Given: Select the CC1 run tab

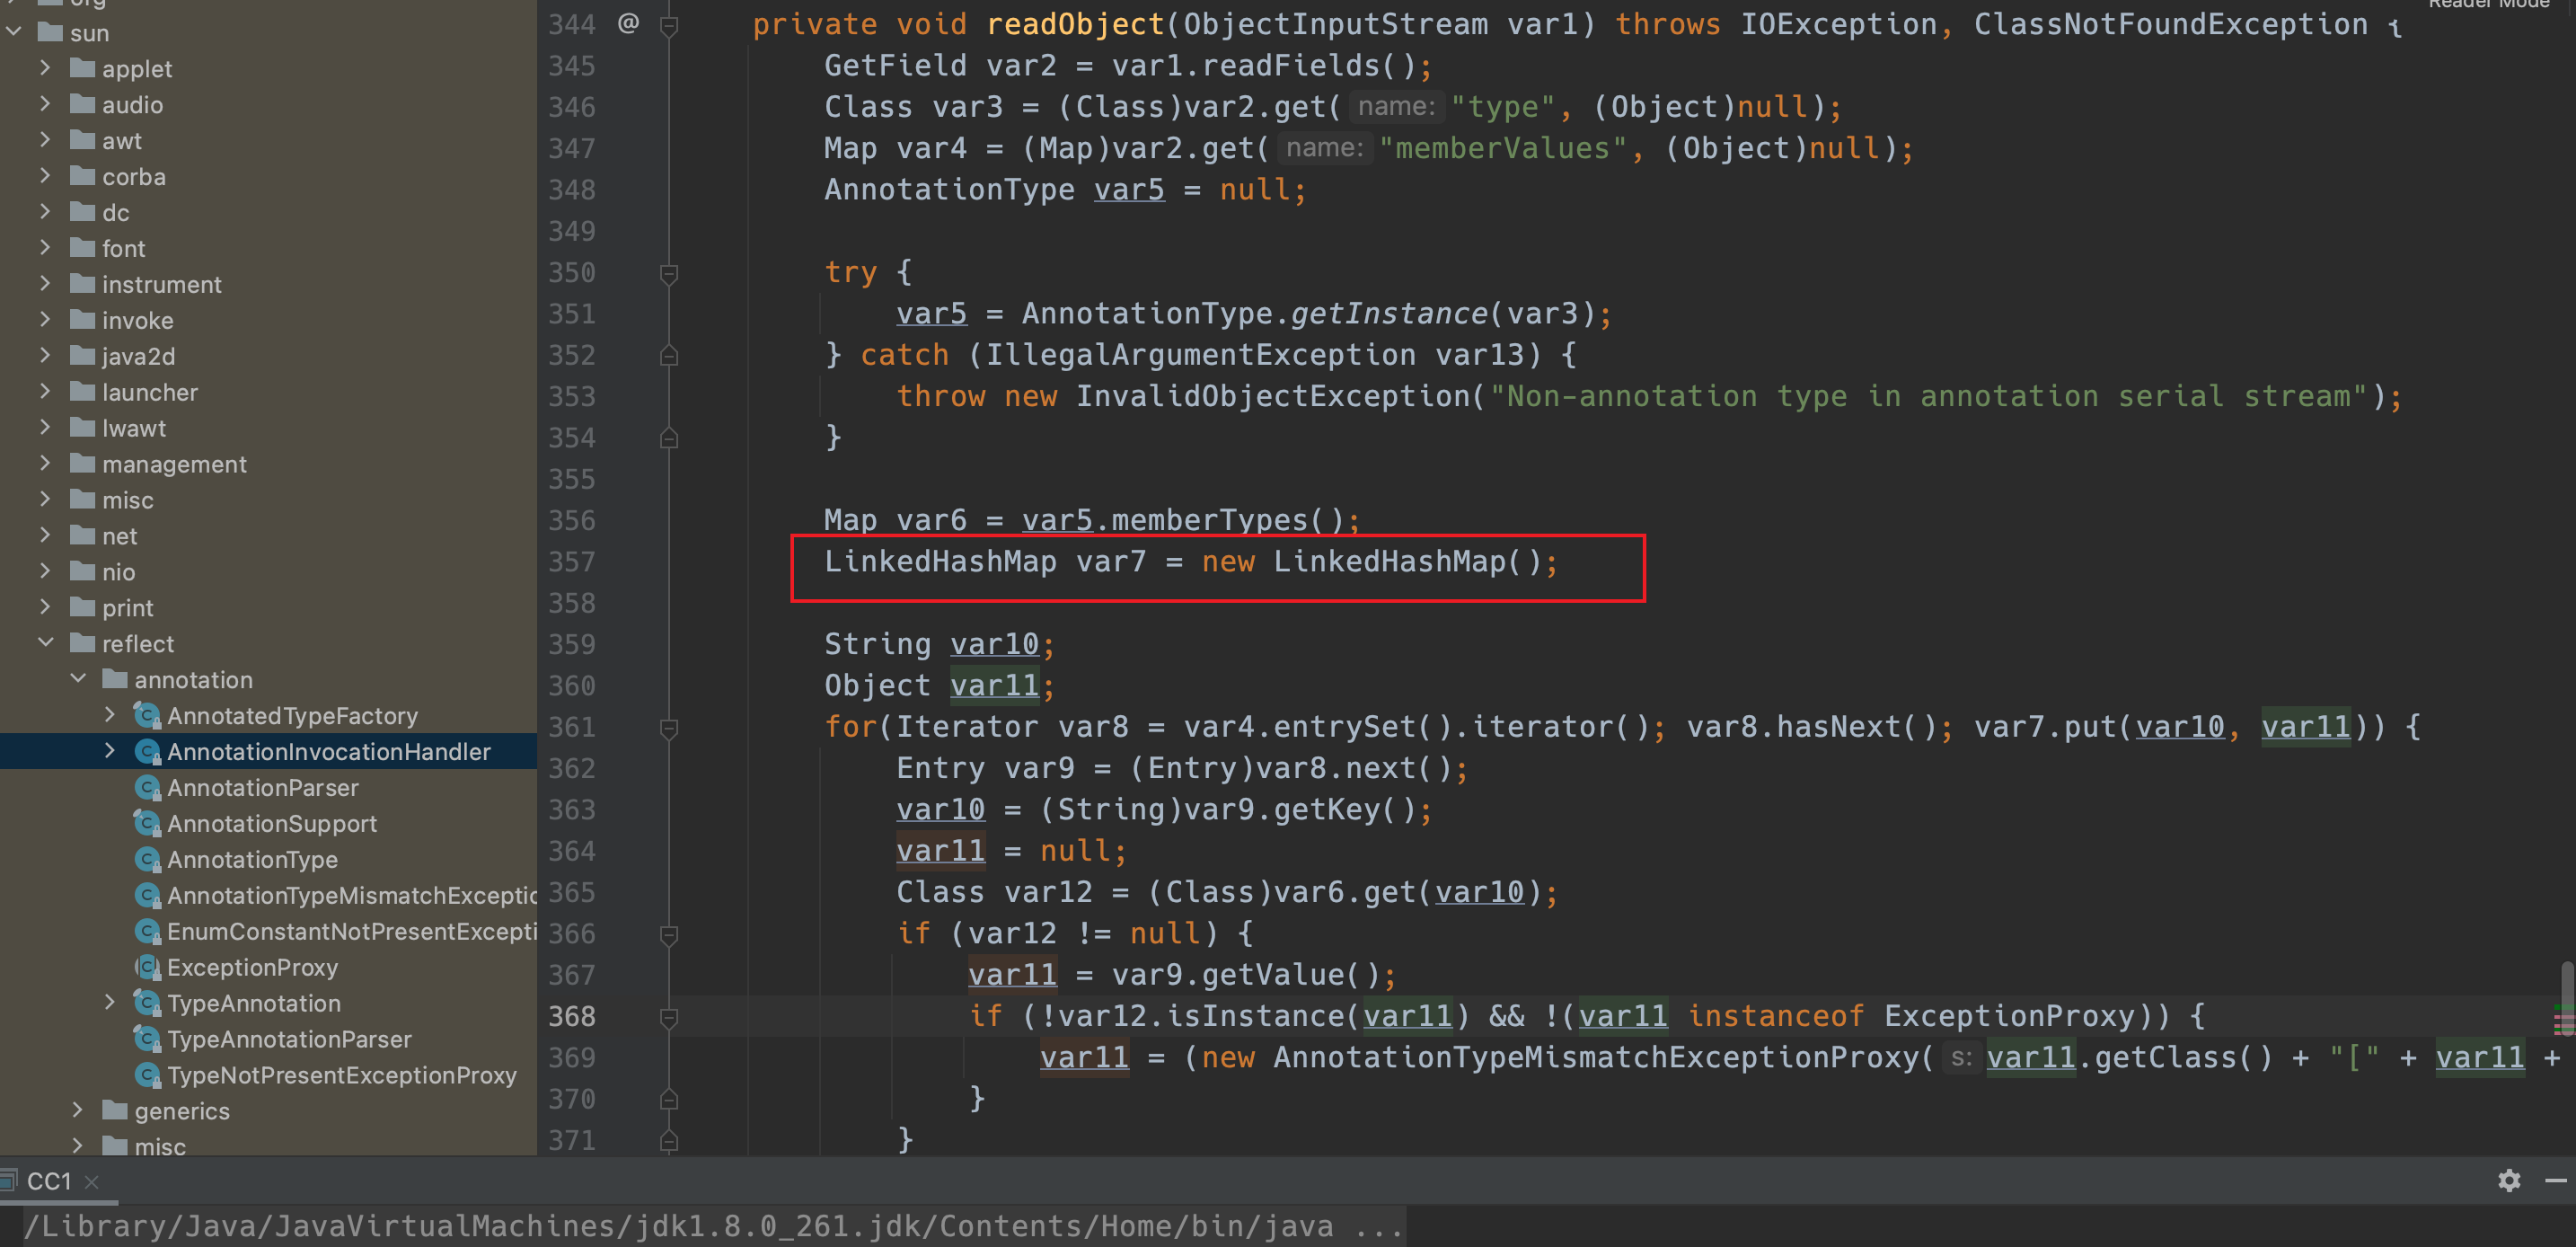Looking at the screenshot, I should click(48, 1181).
